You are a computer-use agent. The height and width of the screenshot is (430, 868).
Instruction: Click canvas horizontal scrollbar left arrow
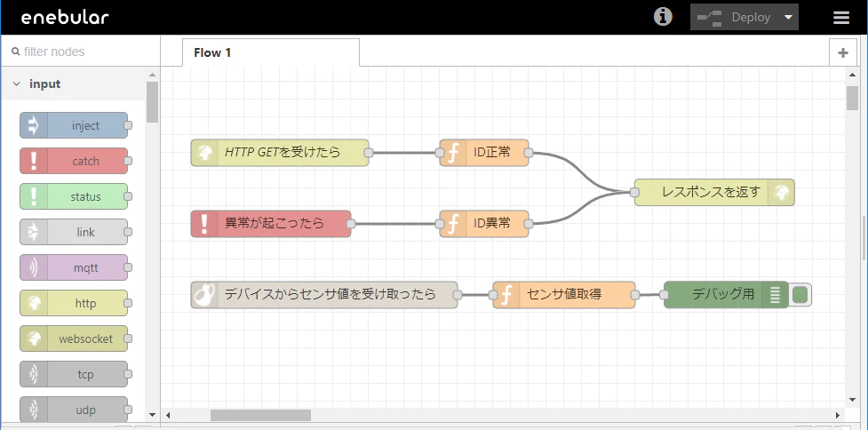click(x=168, y=415)
